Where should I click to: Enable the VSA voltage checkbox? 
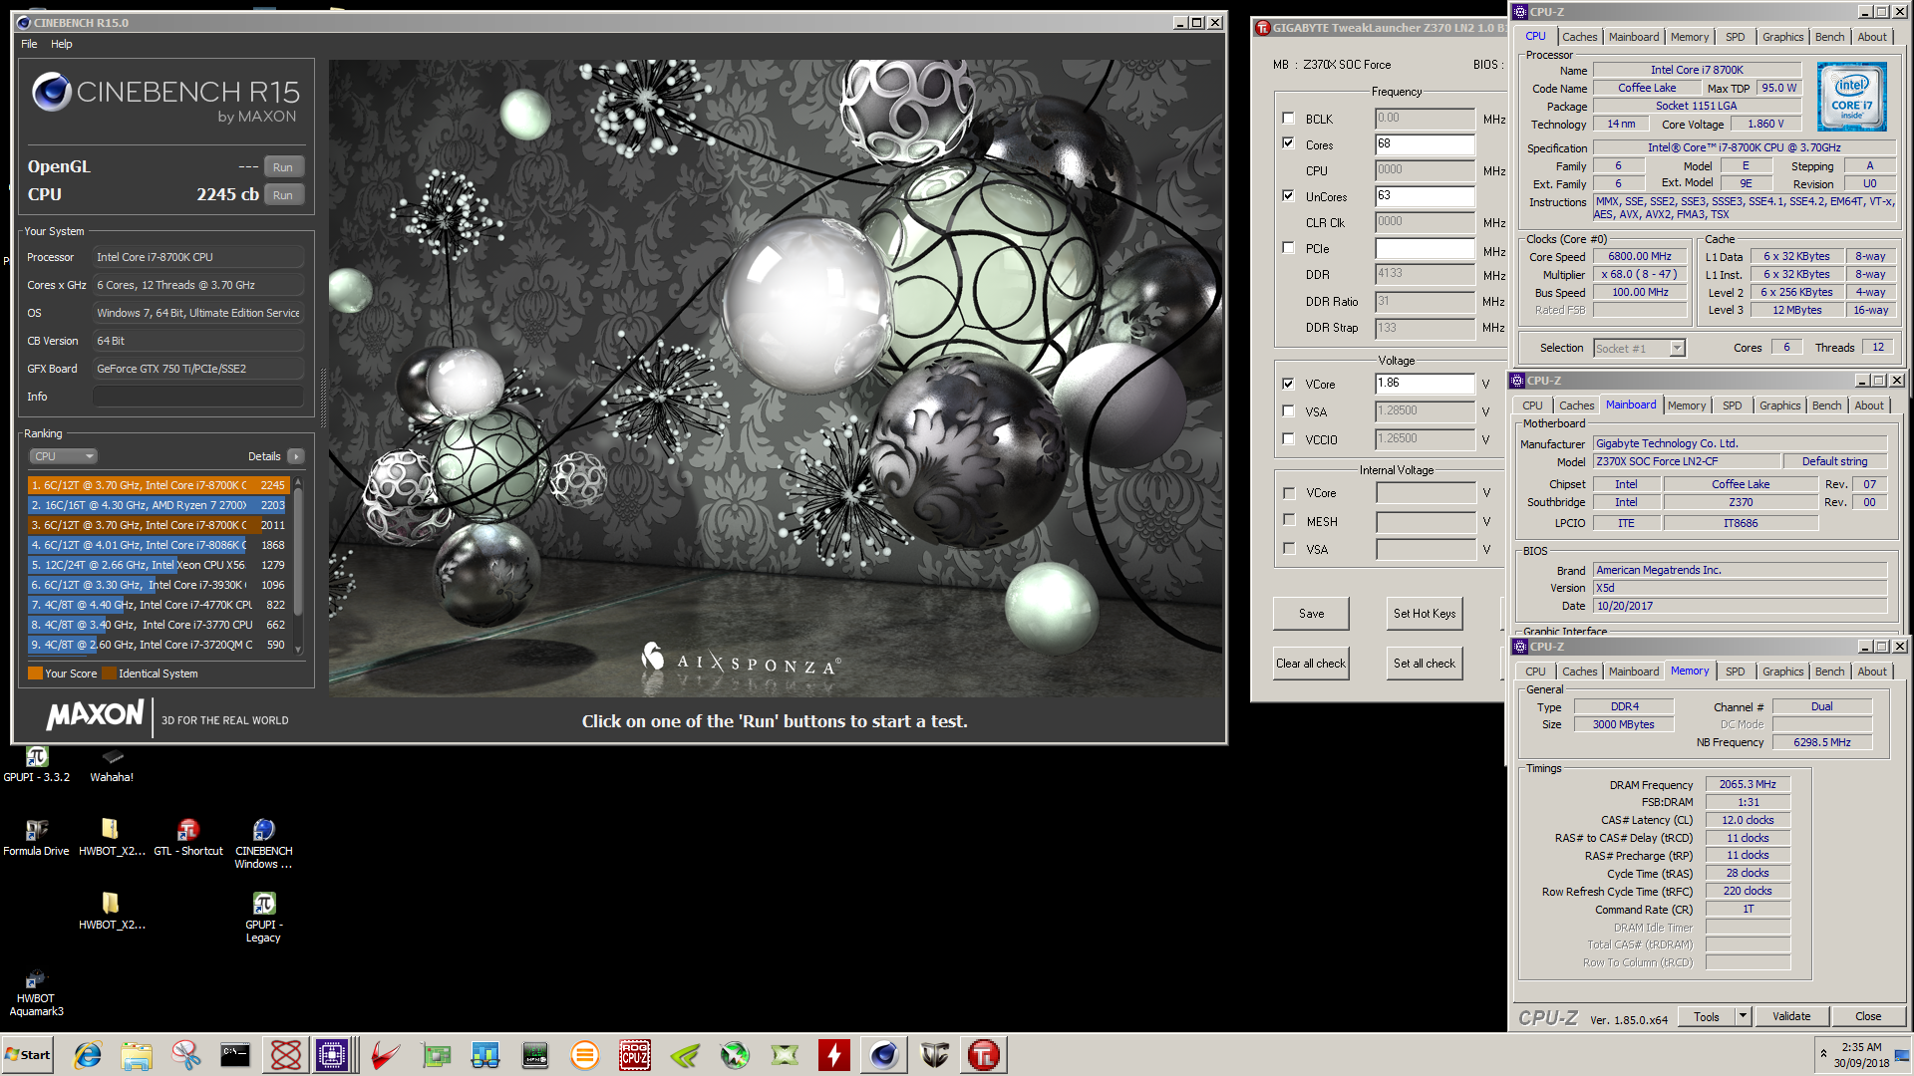[1288, 410]
